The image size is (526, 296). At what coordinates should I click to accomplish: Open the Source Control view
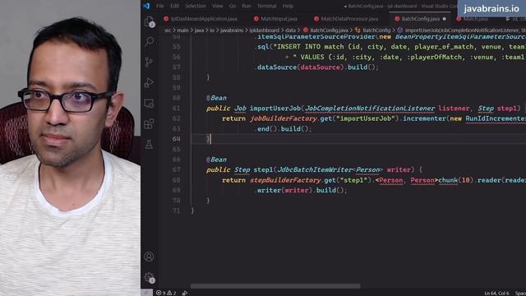tap(149, 62)
